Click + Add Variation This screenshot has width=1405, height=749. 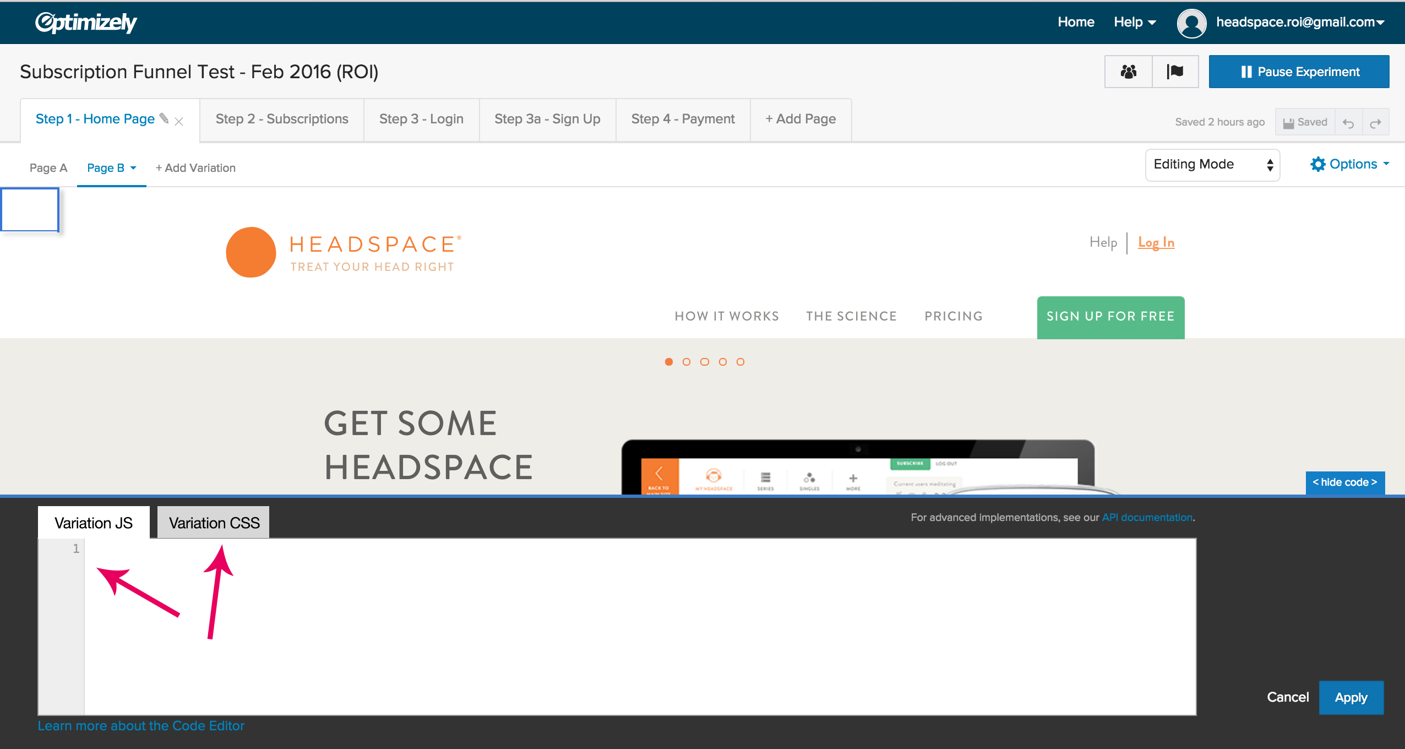pos(195,168)
